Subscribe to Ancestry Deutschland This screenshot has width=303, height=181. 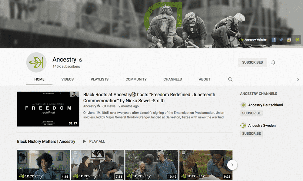pyautogui.click(x=251, y=113)
